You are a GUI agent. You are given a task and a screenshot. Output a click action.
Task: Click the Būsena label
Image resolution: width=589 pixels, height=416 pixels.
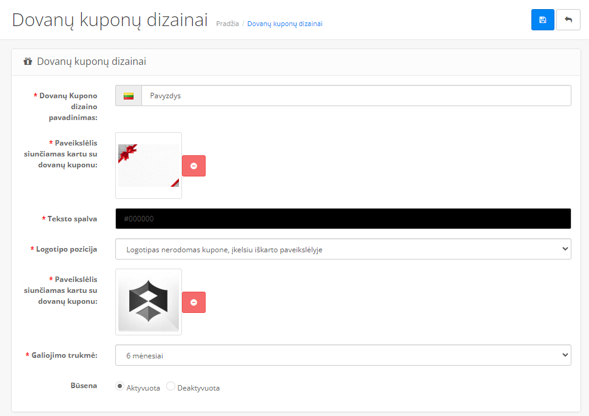click(84, 386)
